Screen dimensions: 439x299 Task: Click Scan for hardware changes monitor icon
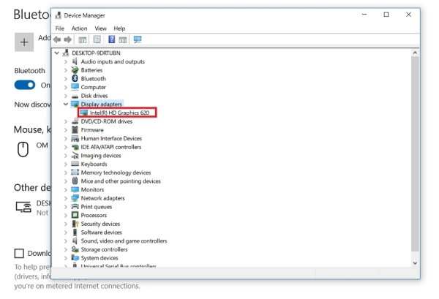(x=138, y=39)
